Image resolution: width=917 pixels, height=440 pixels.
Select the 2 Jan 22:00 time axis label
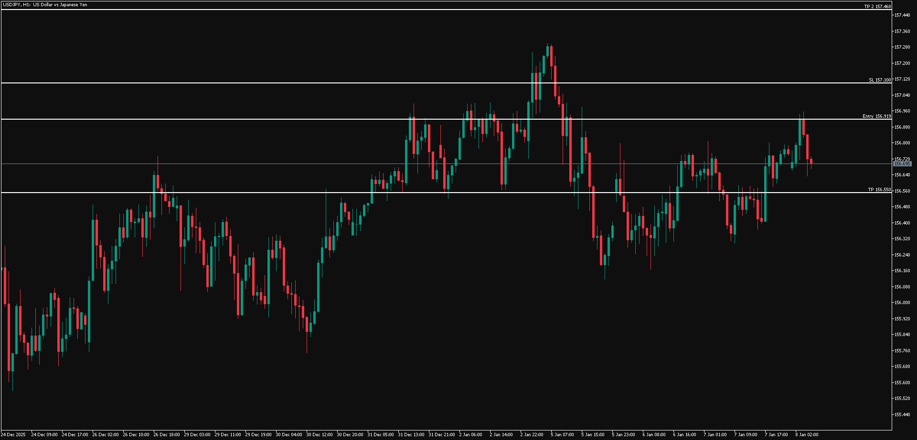532,435
